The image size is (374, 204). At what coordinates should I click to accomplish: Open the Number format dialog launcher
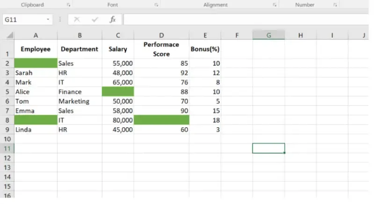pyautogui.click(x=335, y=5)
